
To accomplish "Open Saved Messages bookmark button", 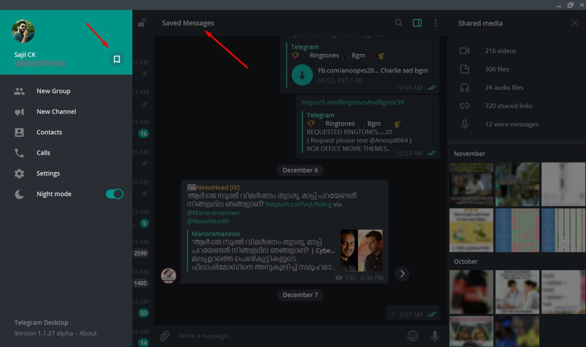I will click(x=117, y=59).
